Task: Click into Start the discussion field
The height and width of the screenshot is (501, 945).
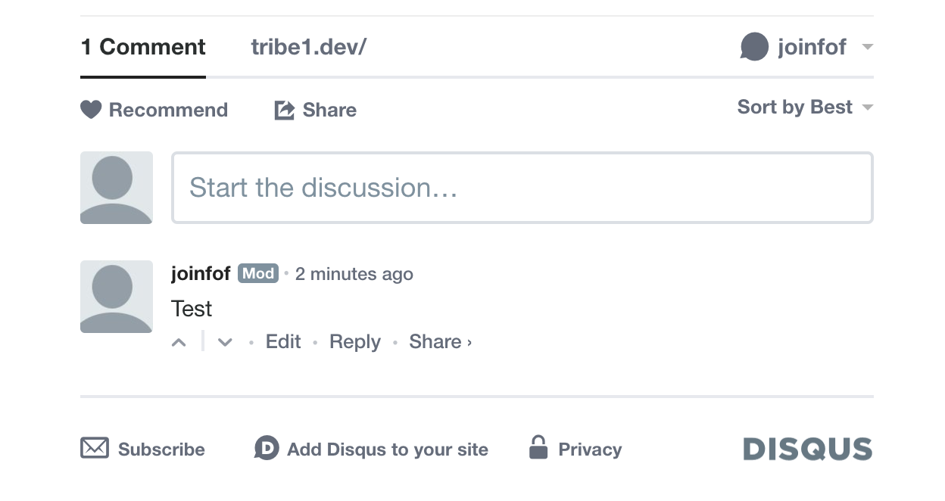Action: (522, 188)
